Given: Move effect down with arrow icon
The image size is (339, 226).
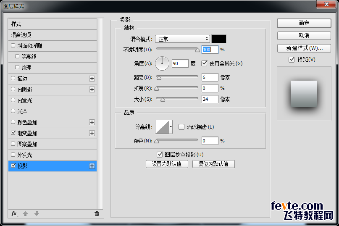Looking at the screenshot, I should (37, 214).
